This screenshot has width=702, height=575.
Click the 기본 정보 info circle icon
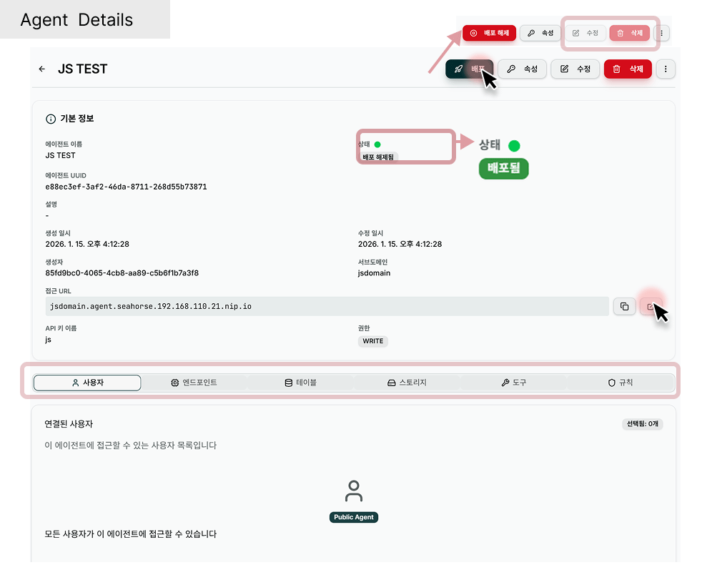(x=51, y=119)
